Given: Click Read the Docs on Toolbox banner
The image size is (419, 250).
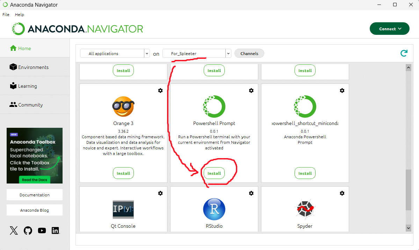Looking at the screenshot, I should [x=35, y=180].
